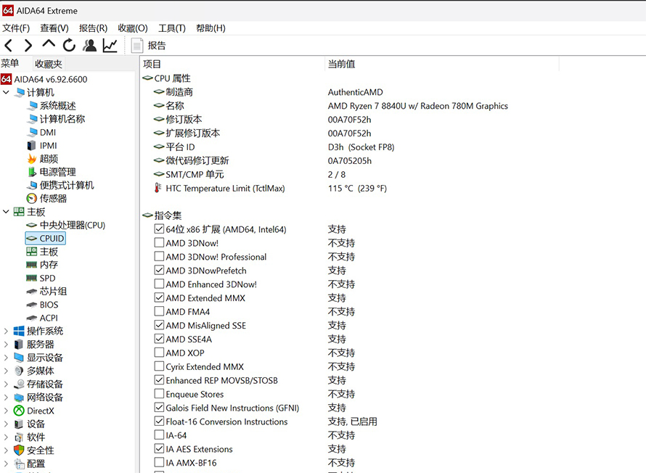Viewport: 646px width, 473px height.
Task: Expand the 操作系统 tree node
Action: [6, 331]
